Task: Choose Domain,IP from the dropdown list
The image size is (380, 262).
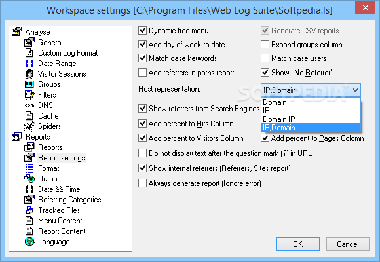Action: pyautogui.click(x=311, y=119)
